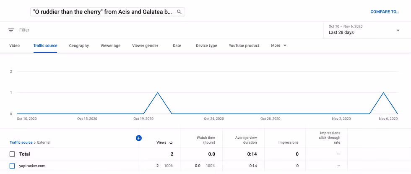The image size is (411, 174).
Task: Open the yaptracker.com source entry
Action: pos(32,166)
